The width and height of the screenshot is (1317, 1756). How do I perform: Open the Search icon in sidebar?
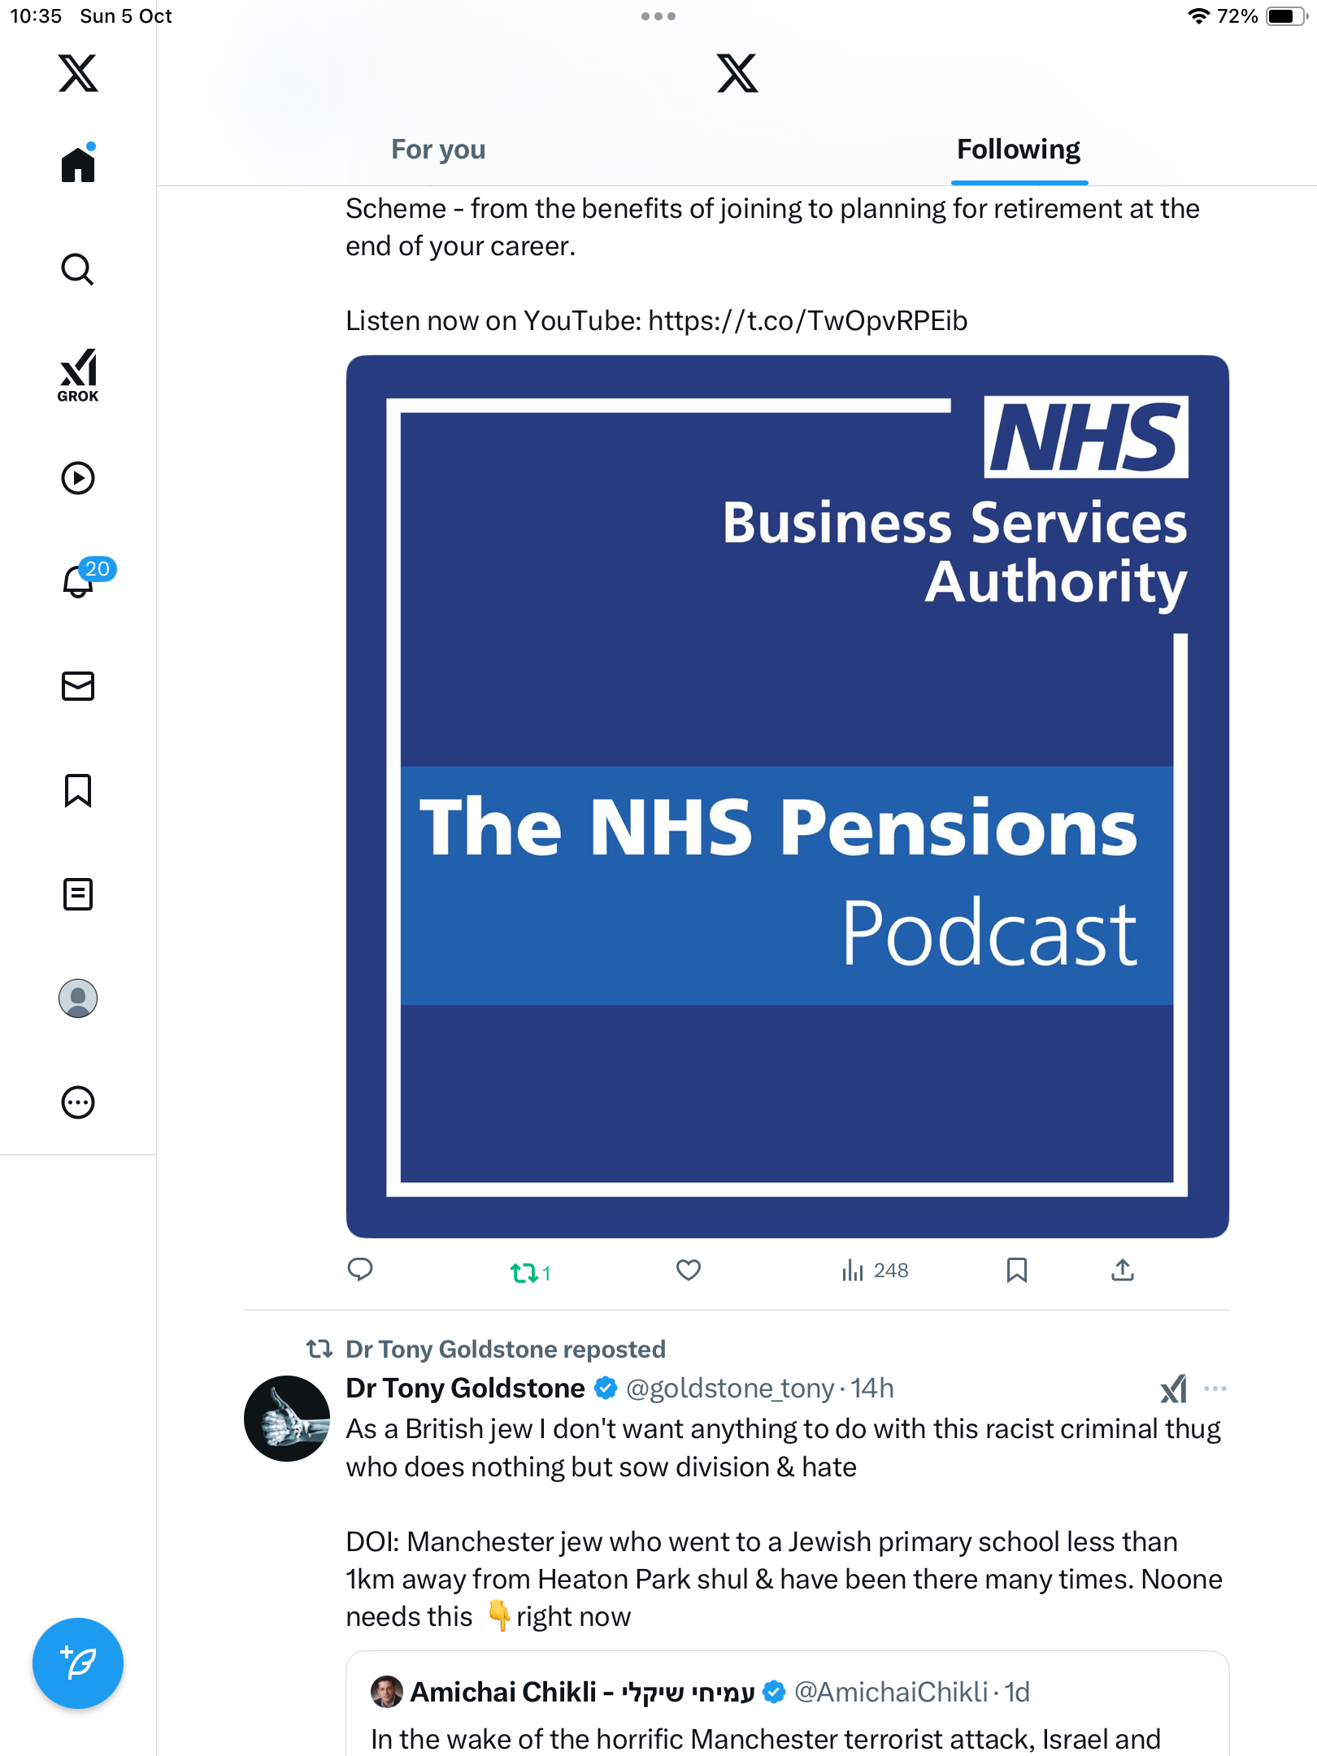tap(78, 270)
